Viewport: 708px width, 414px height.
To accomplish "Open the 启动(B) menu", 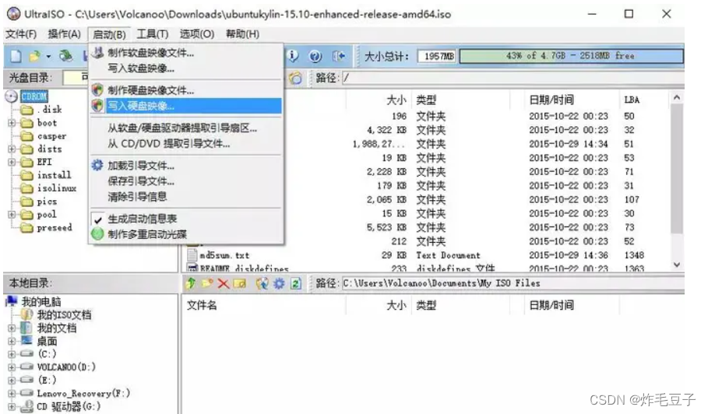I will (109, 34).
